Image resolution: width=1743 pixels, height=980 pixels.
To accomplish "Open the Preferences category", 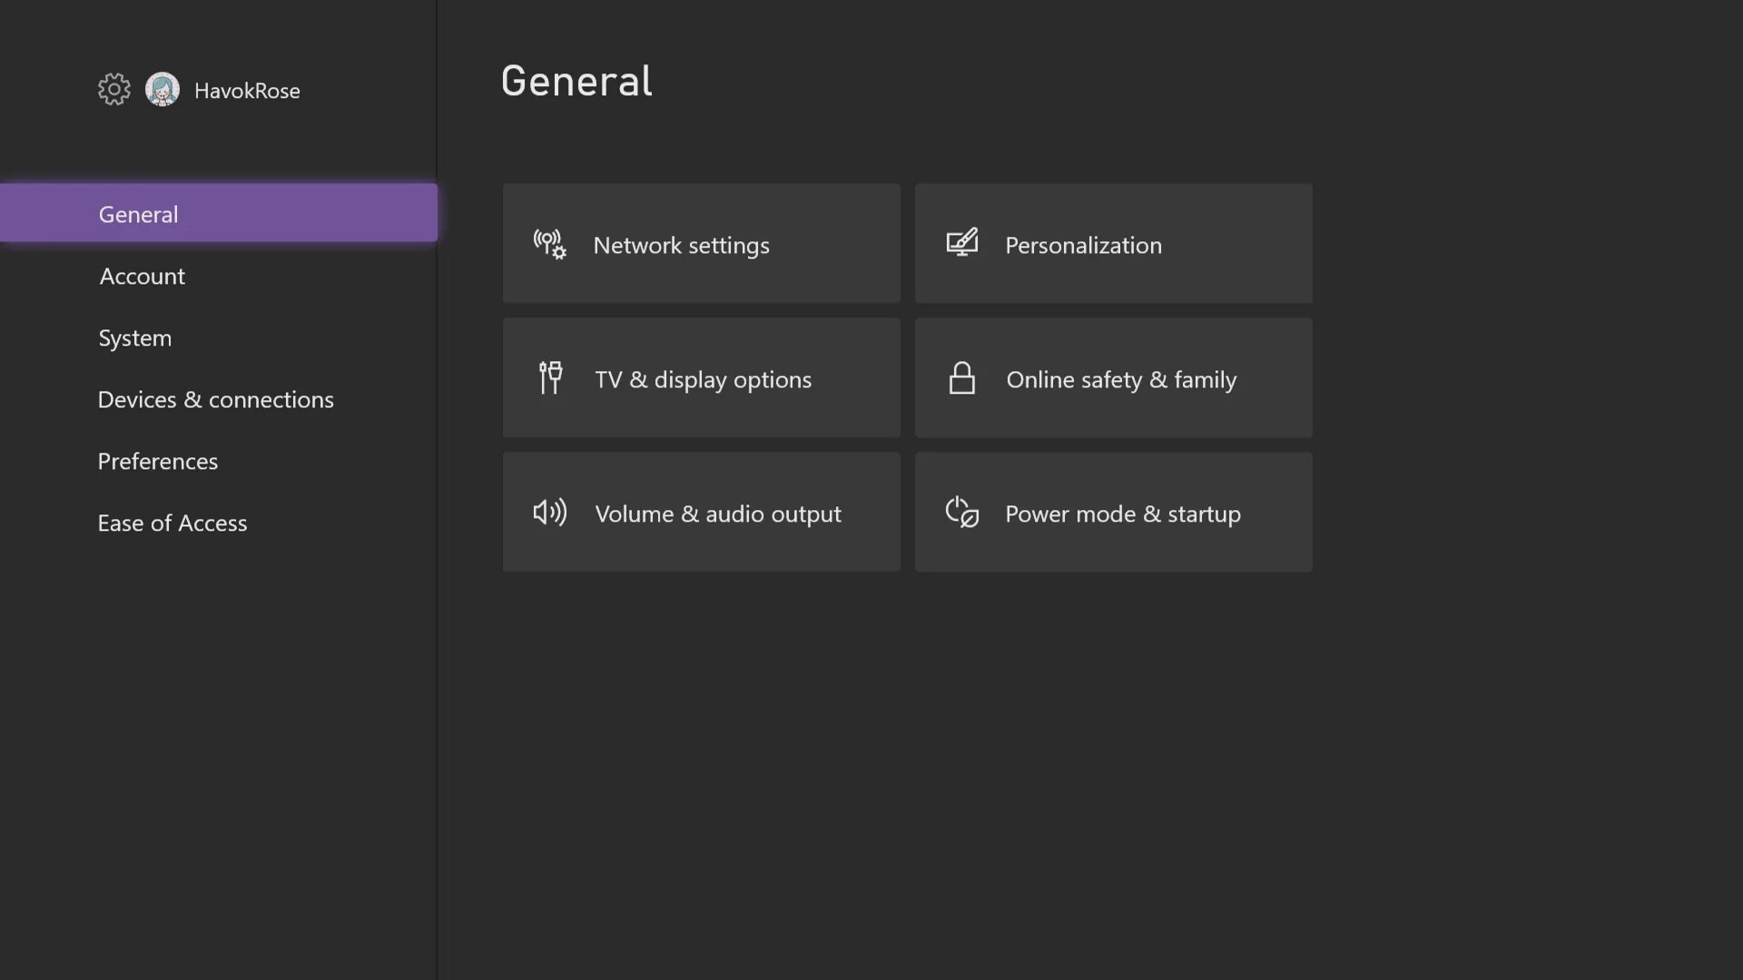I will [x=158, y=461].
